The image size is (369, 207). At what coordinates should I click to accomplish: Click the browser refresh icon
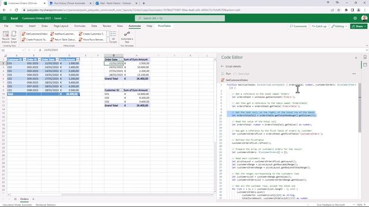tap(17, 10)
